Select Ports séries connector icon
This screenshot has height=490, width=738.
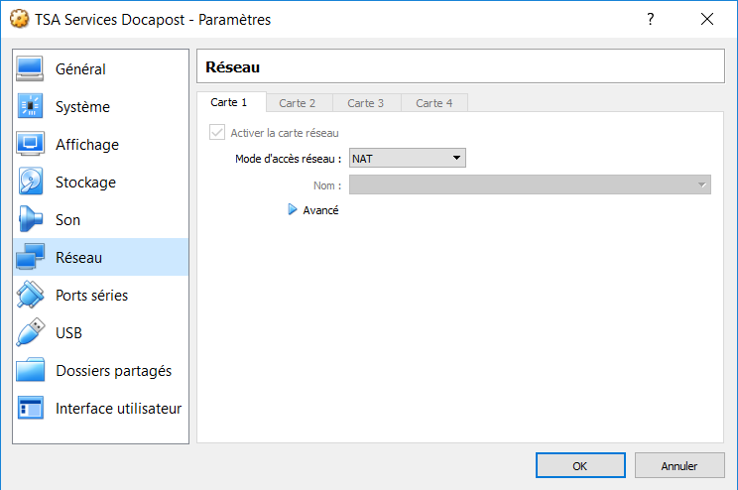tap(30, 295)
